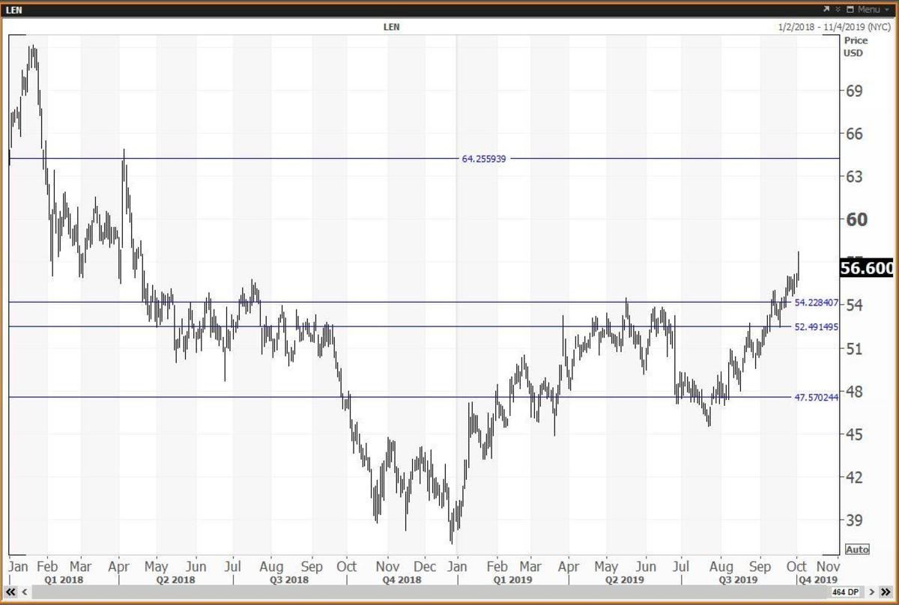Click the Auto scale button

coord(857,549)
